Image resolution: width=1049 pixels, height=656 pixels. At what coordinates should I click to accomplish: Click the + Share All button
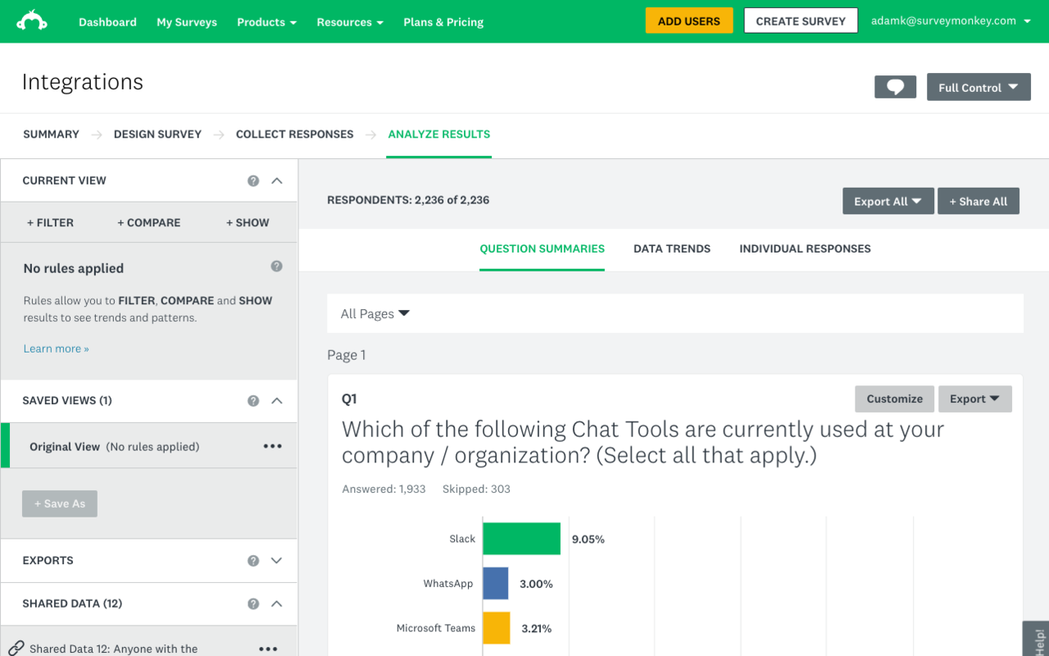click(x=979, y=200)
